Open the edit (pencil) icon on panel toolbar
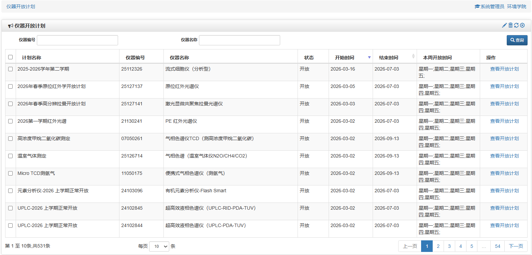The height and width of the screenshot is (255, 532). coord(504,25)
